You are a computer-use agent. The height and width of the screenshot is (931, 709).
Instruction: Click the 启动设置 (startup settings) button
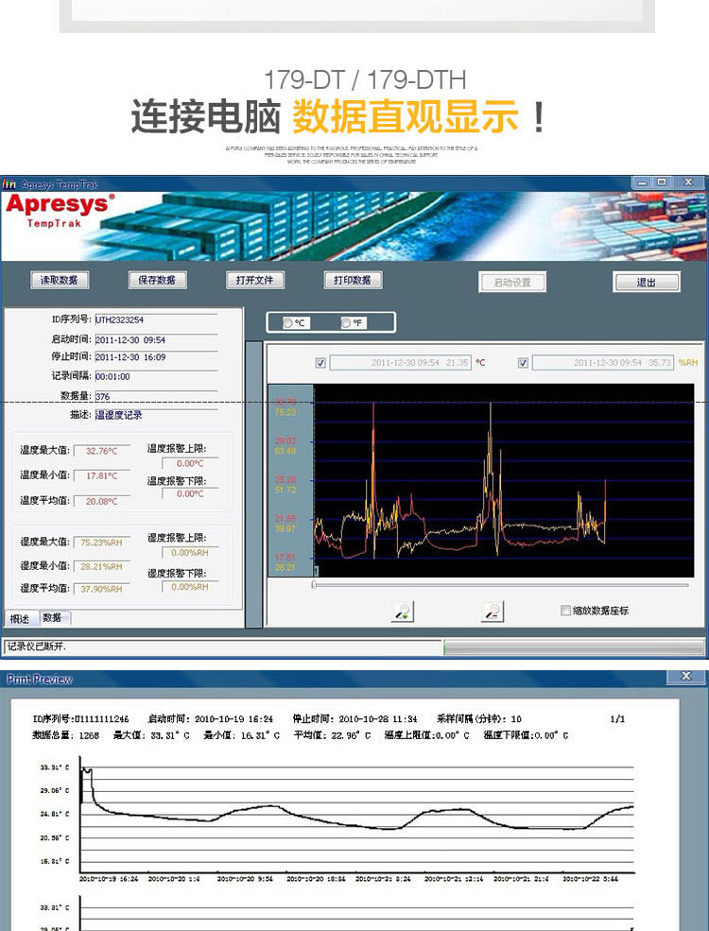tap(512, 283)
